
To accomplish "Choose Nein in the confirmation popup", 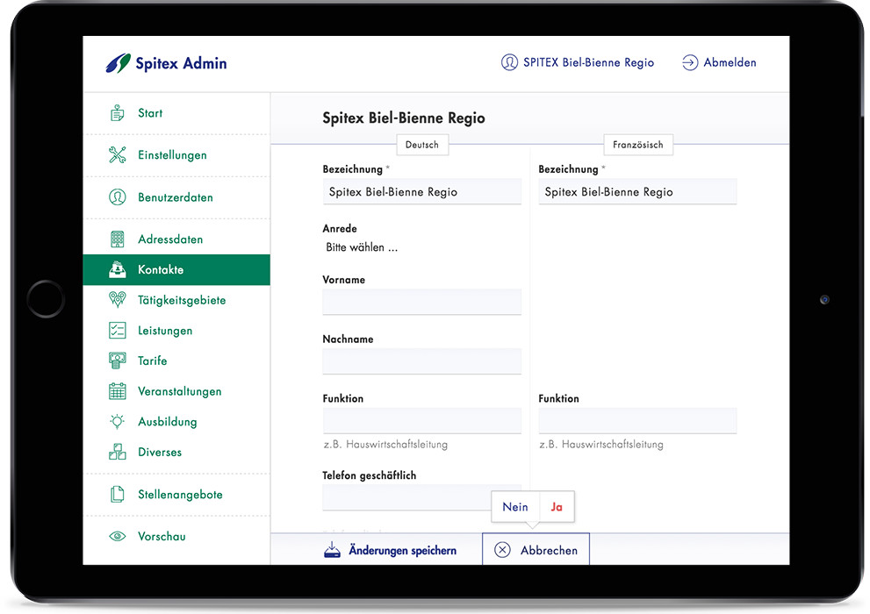I will coord(515,507).
